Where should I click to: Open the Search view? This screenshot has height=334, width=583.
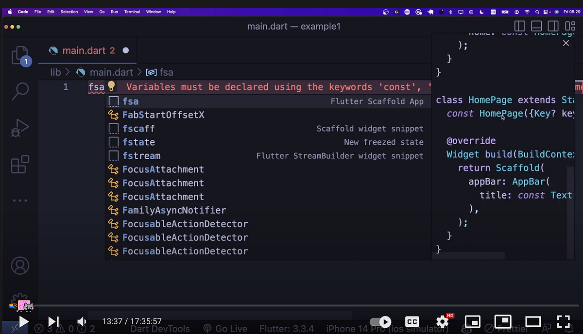(x=20, y=91)
